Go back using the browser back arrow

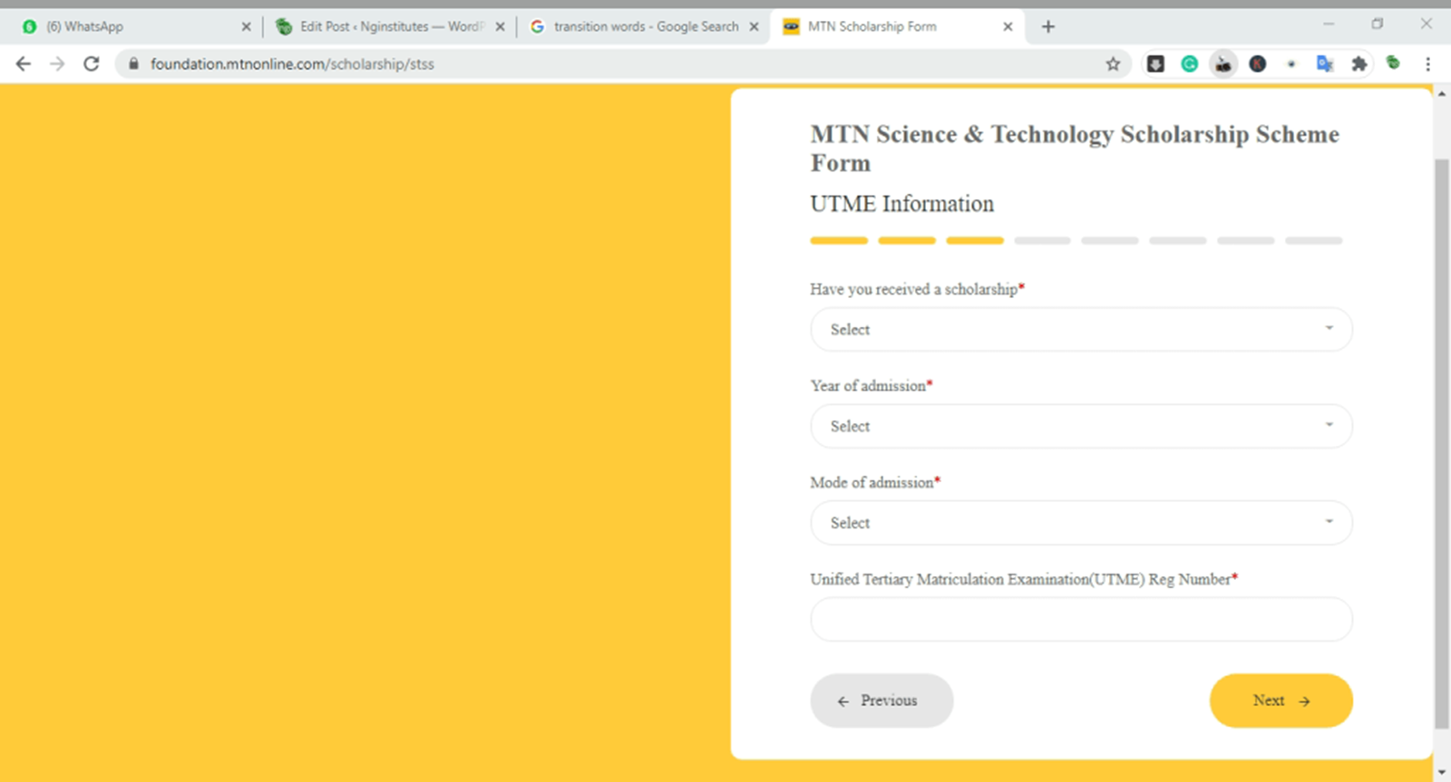(24, 63)
